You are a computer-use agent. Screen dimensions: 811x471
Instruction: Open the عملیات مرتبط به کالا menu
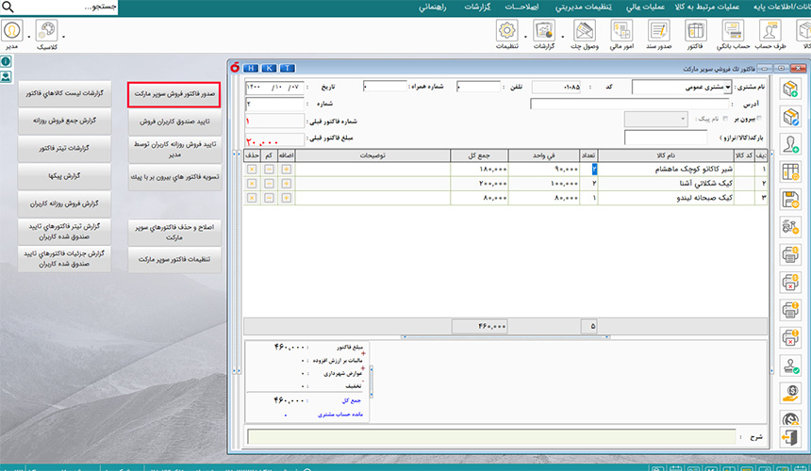pyautogui.click(x=706, y=8)
